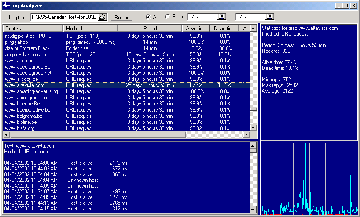Sort by the Test column header

pyautogui.click(x=33, y=29)
